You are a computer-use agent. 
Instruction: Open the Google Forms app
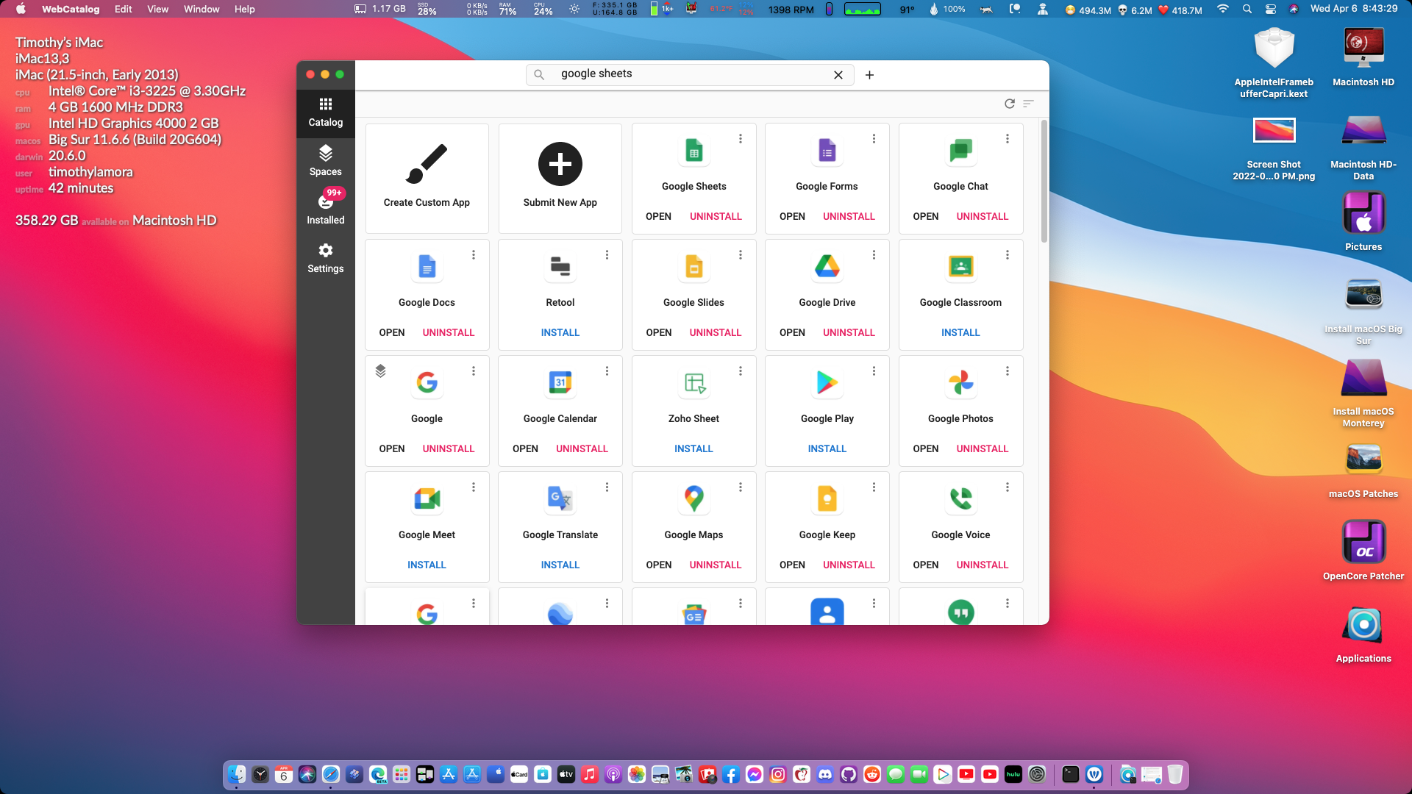point(792,216)
